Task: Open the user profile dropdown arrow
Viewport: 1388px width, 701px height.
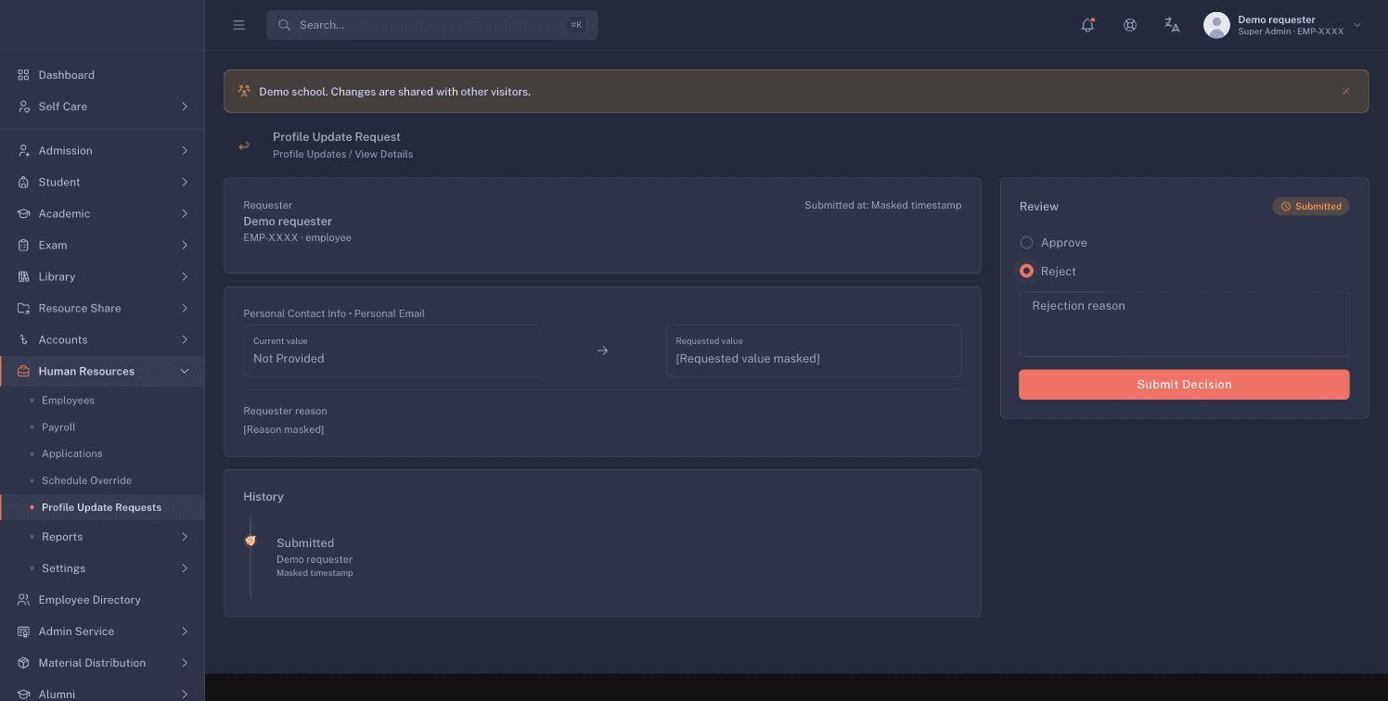Action: pos(1357,25)
